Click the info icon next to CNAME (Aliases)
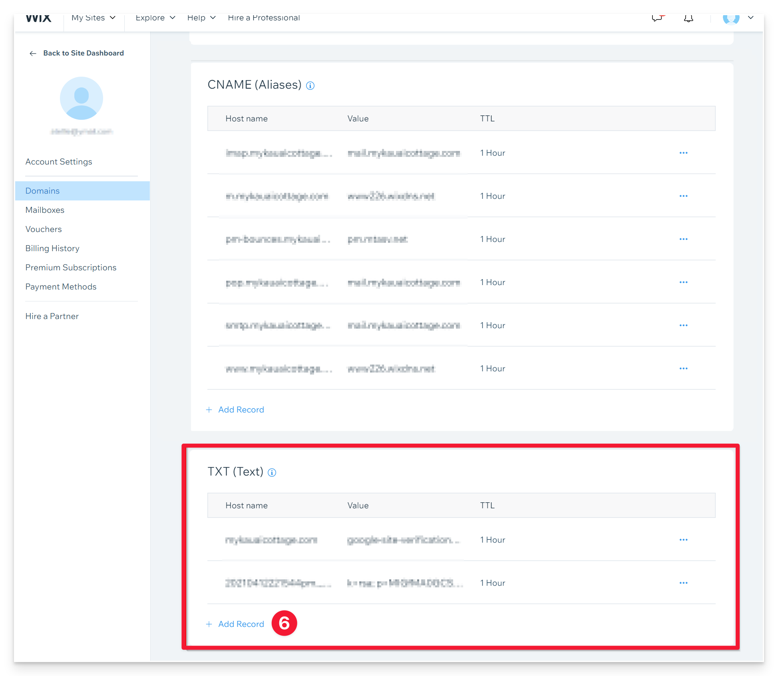The image size is (778, 676). tap(310, 85)
